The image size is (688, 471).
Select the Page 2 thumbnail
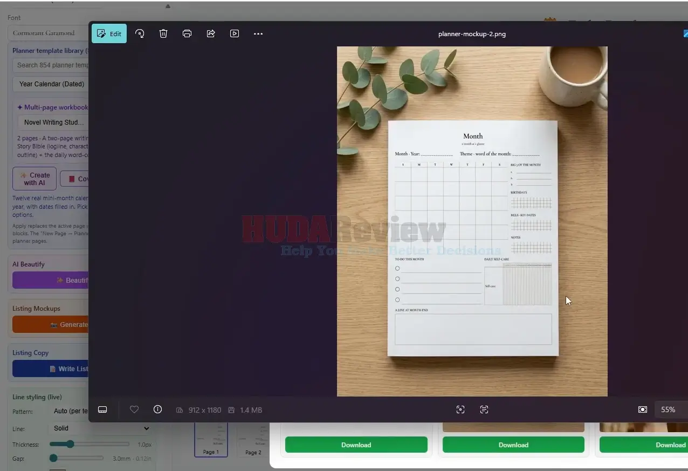[x=253, y=439]
